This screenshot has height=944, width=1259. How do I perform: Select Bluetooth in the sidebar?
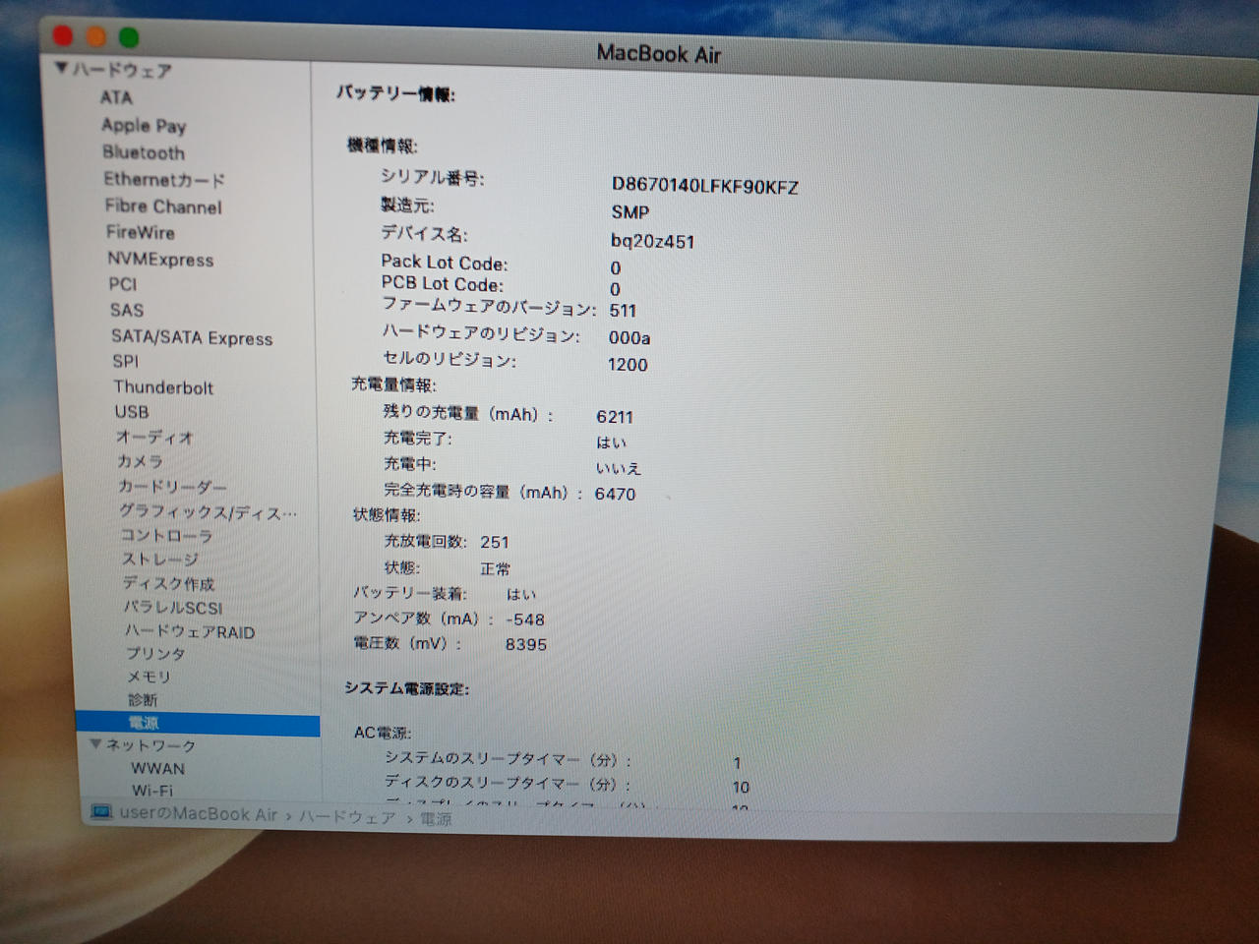pyautogui.click(x=144, y=152)
